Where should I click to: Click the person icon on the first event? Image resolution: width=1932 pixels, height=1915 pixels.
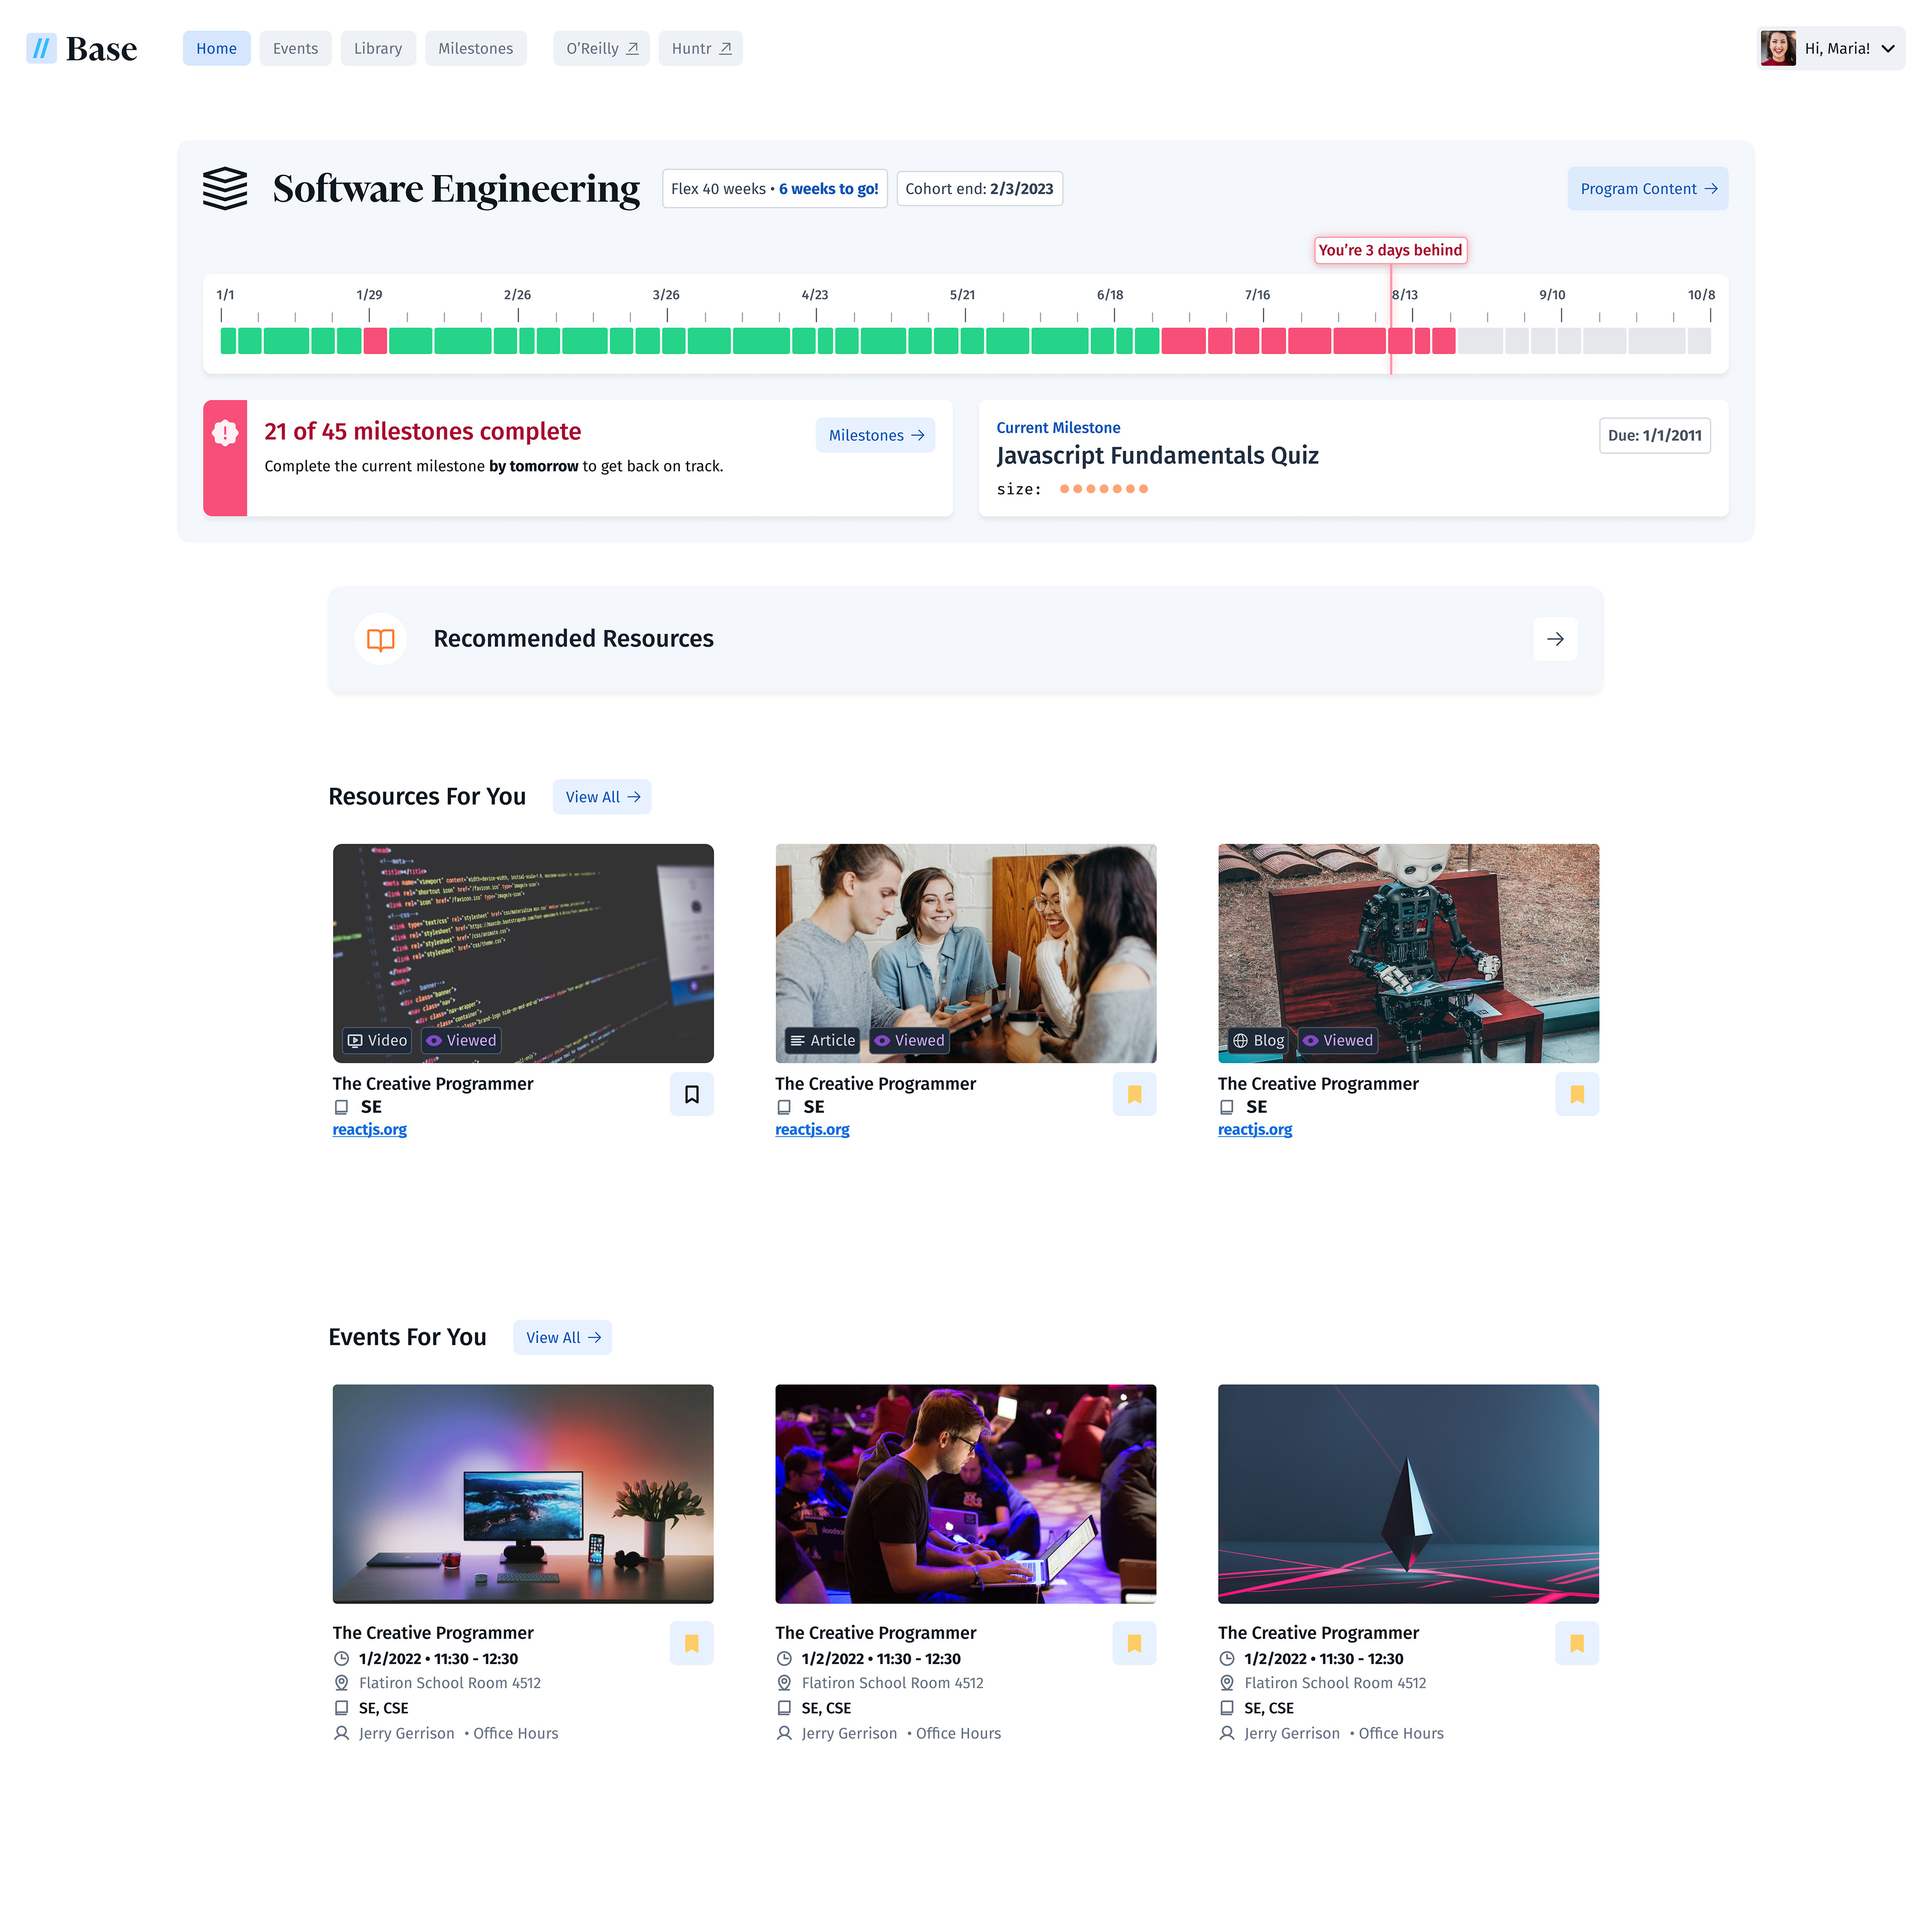point(341,1733)
